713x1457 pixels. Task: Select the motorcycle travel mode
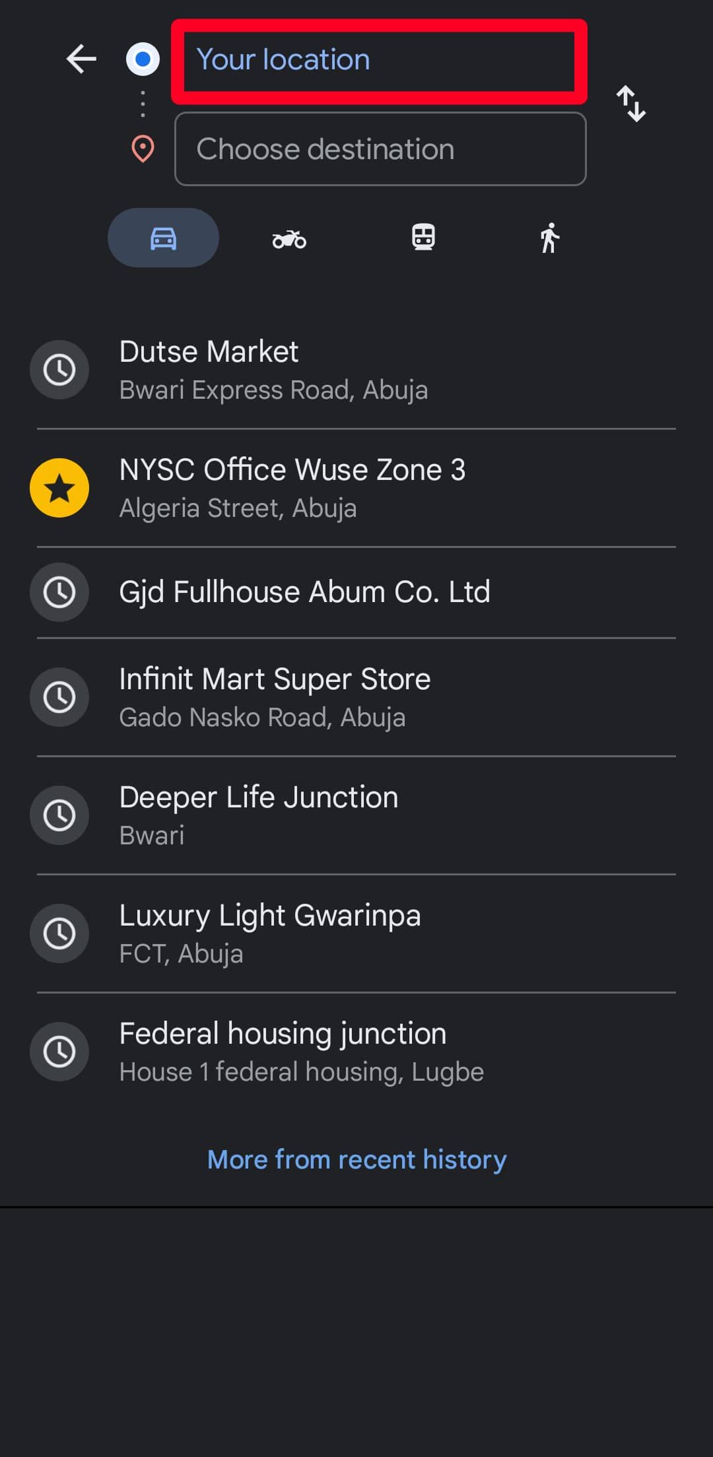pos(289,238)
